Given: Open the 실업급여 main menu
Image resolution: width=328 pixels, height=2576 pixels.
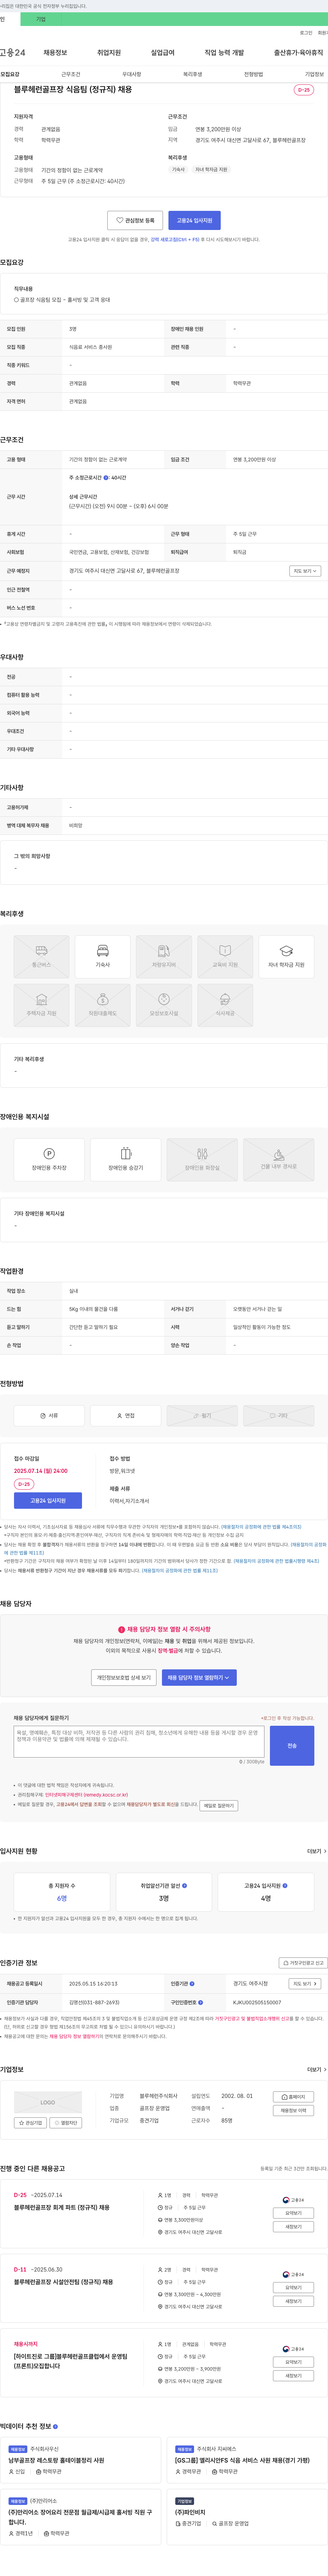Looking at the screenshot, I should click(x=162, y=53).
